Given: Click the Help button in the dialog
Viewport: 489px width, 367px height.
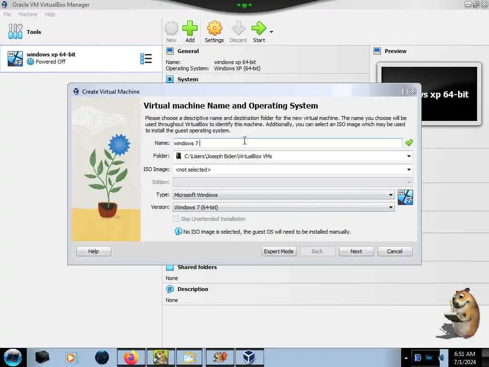Looking at the screenshot, I should [x=94, y=251].
